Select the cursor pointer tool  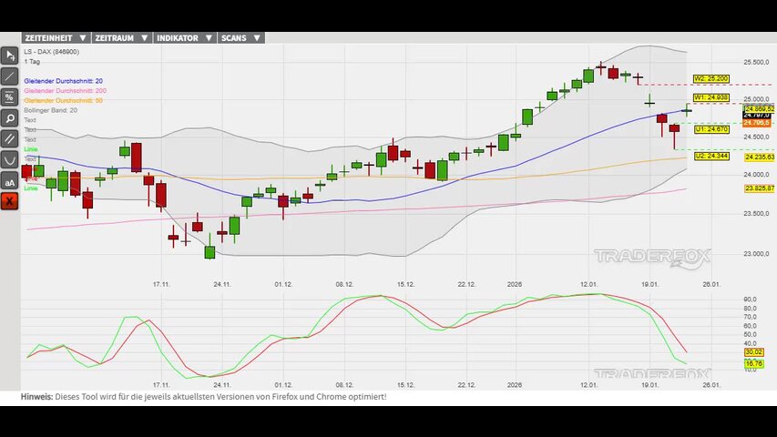(10, 56)
